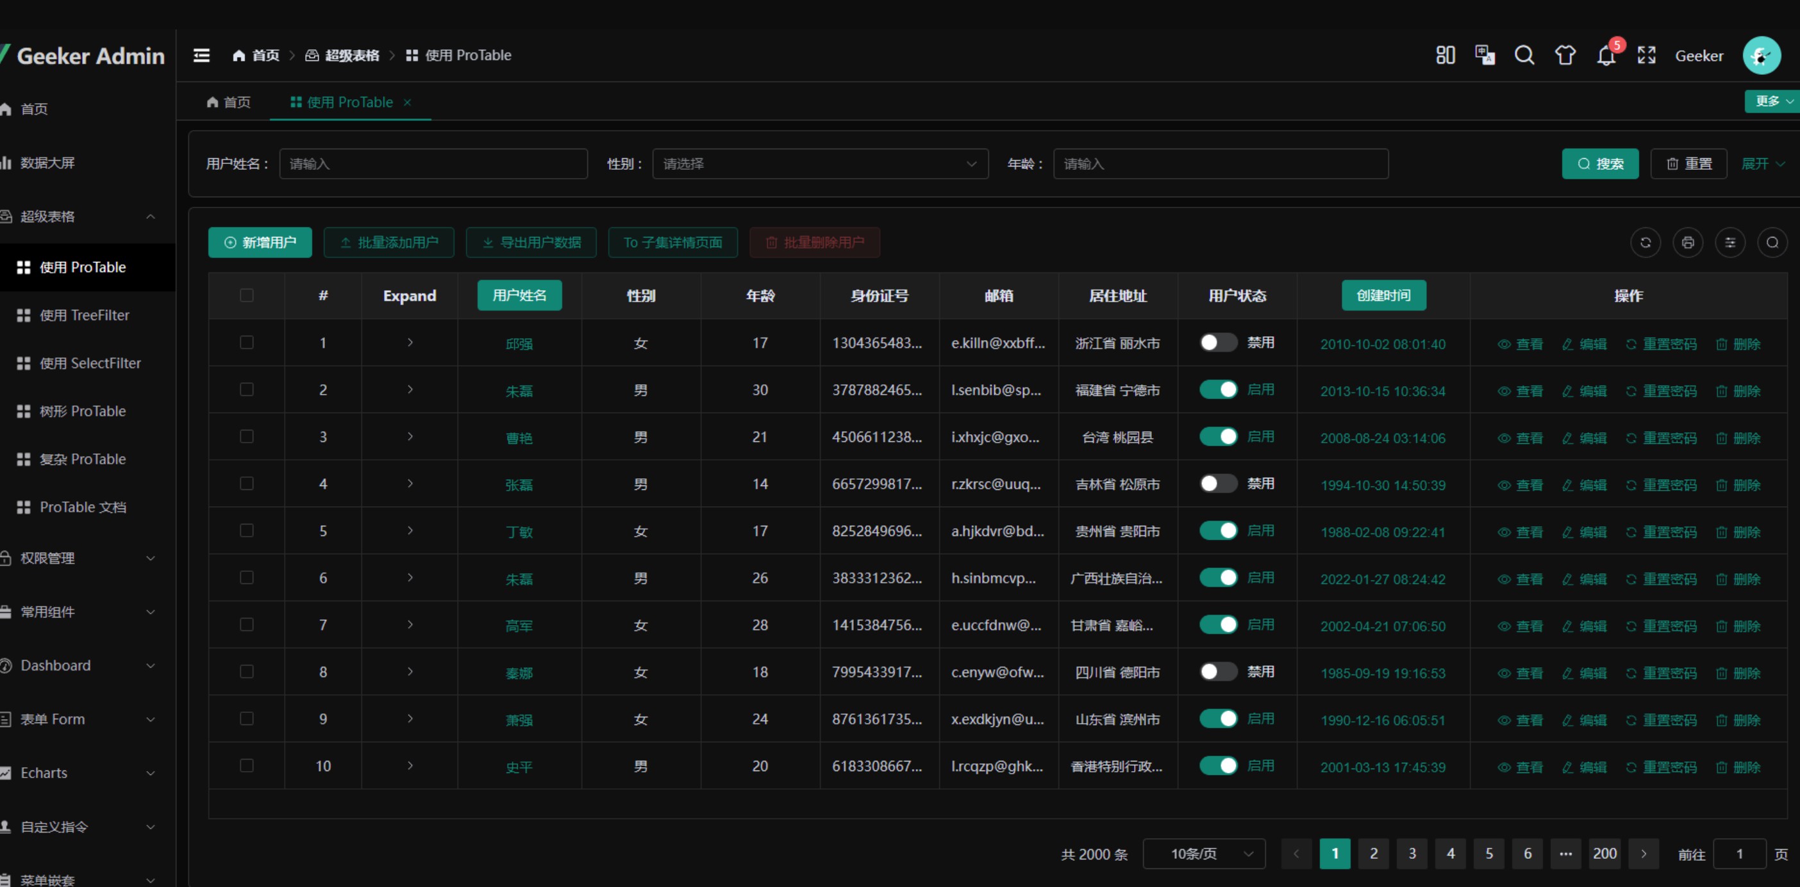
Task: Go to next page arrow
Action: click(x=1644, y=854)
